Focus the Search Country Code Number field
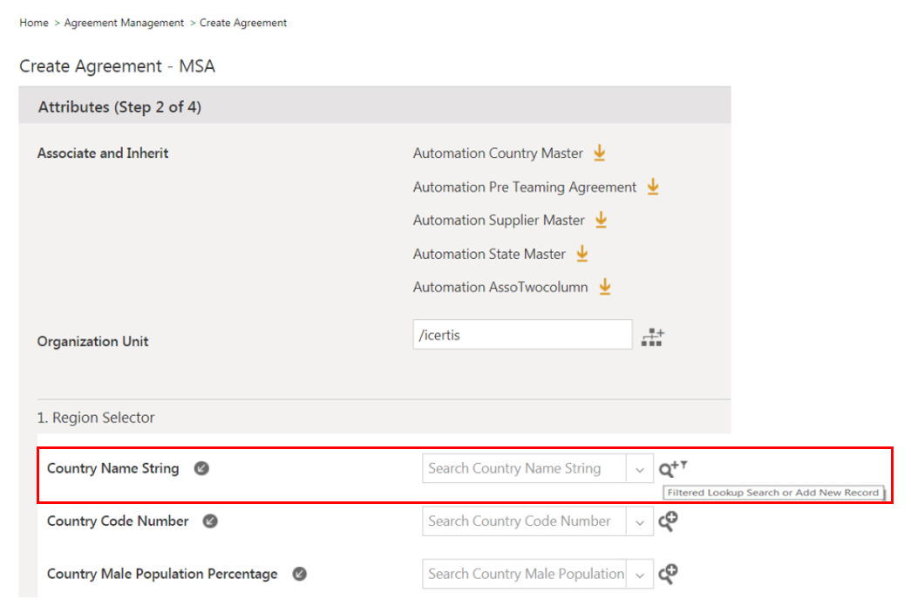 [x=523, y=521]
